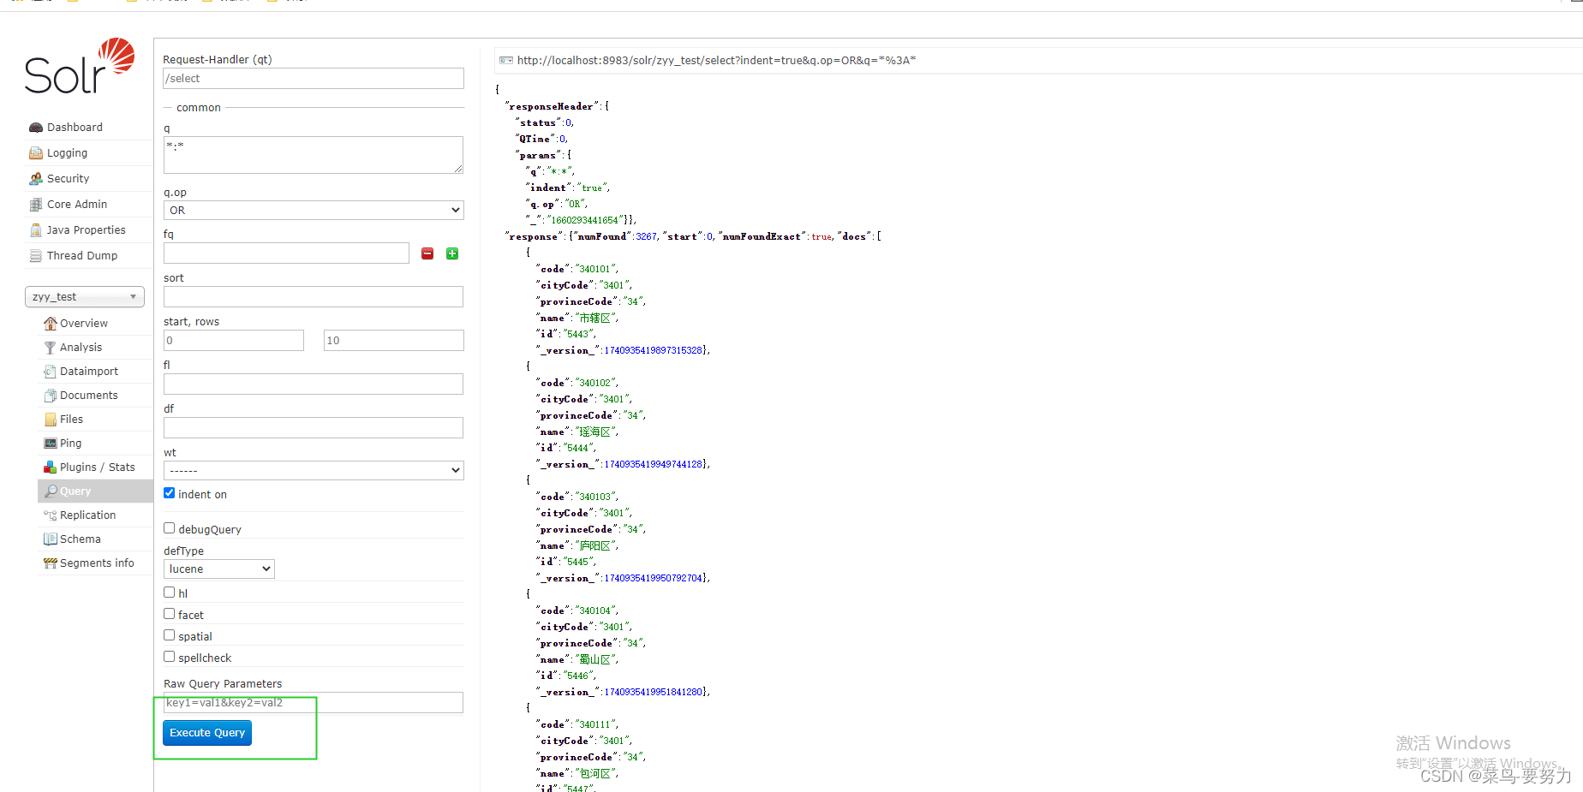Screen dimensions: 1583x792
Task: Click the code value "340101"
Action: [x=596, y=270]
